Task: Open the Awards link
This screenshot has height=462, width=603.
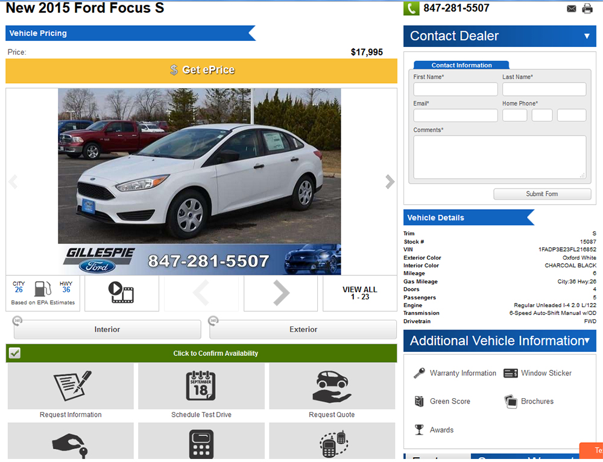Action: point(441,430)
